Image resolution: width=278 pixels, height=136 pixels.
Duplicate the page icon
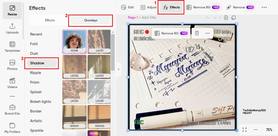233,18
